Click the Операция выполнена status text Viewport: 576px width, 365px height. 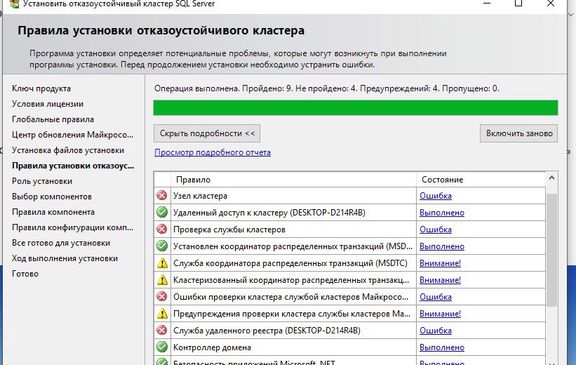pos(326,88)
